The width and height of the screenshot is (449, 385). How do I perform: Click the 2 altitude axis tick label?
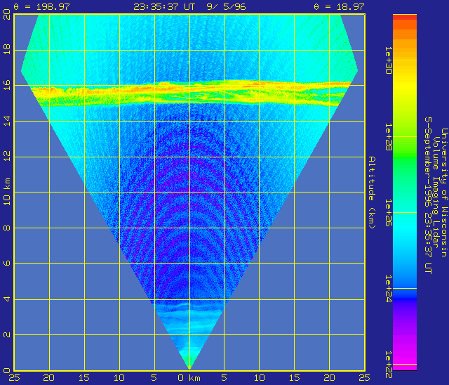coord(7,334)
